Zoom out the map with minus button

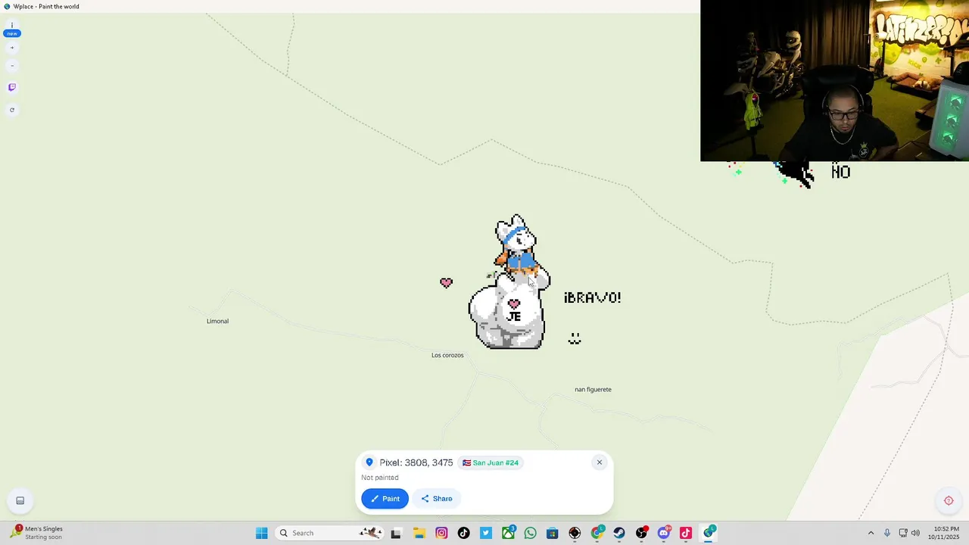point(12,66)
